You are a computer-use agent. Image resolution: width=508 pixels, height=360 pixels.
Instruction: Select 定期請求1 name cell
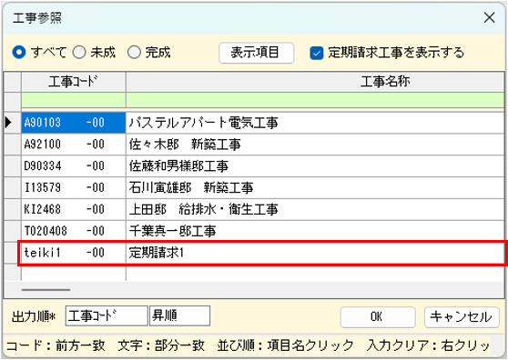315,253
